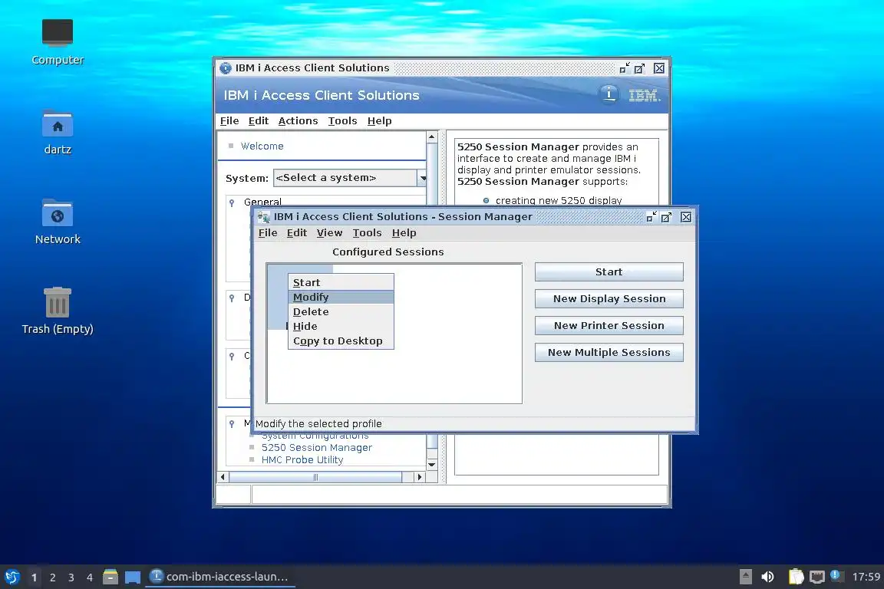
Task: Click status text Modify the selected profile
Action: click(x=318, y=424)
